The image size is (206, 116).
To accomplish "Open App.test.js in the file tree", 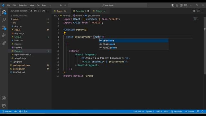I will click(x=30, y=33).
